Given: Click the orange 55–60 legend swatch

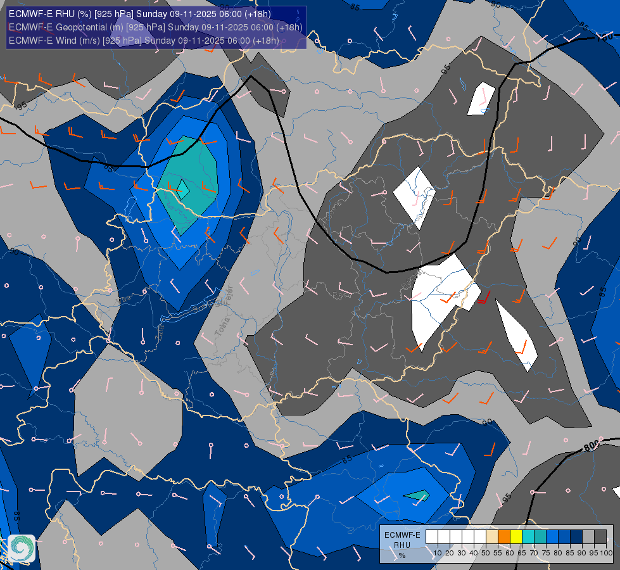Looking at the screenshot, I should (504, 537).
